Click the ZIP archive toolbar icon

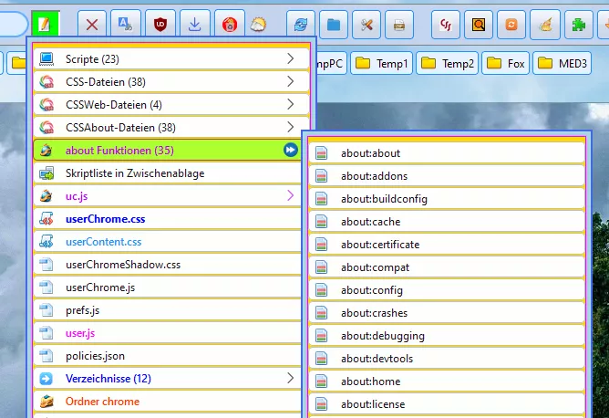(399, 25)
